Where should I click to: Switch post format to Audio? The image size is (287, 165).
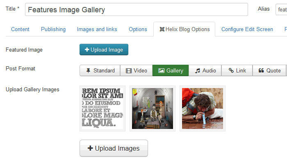205,71
